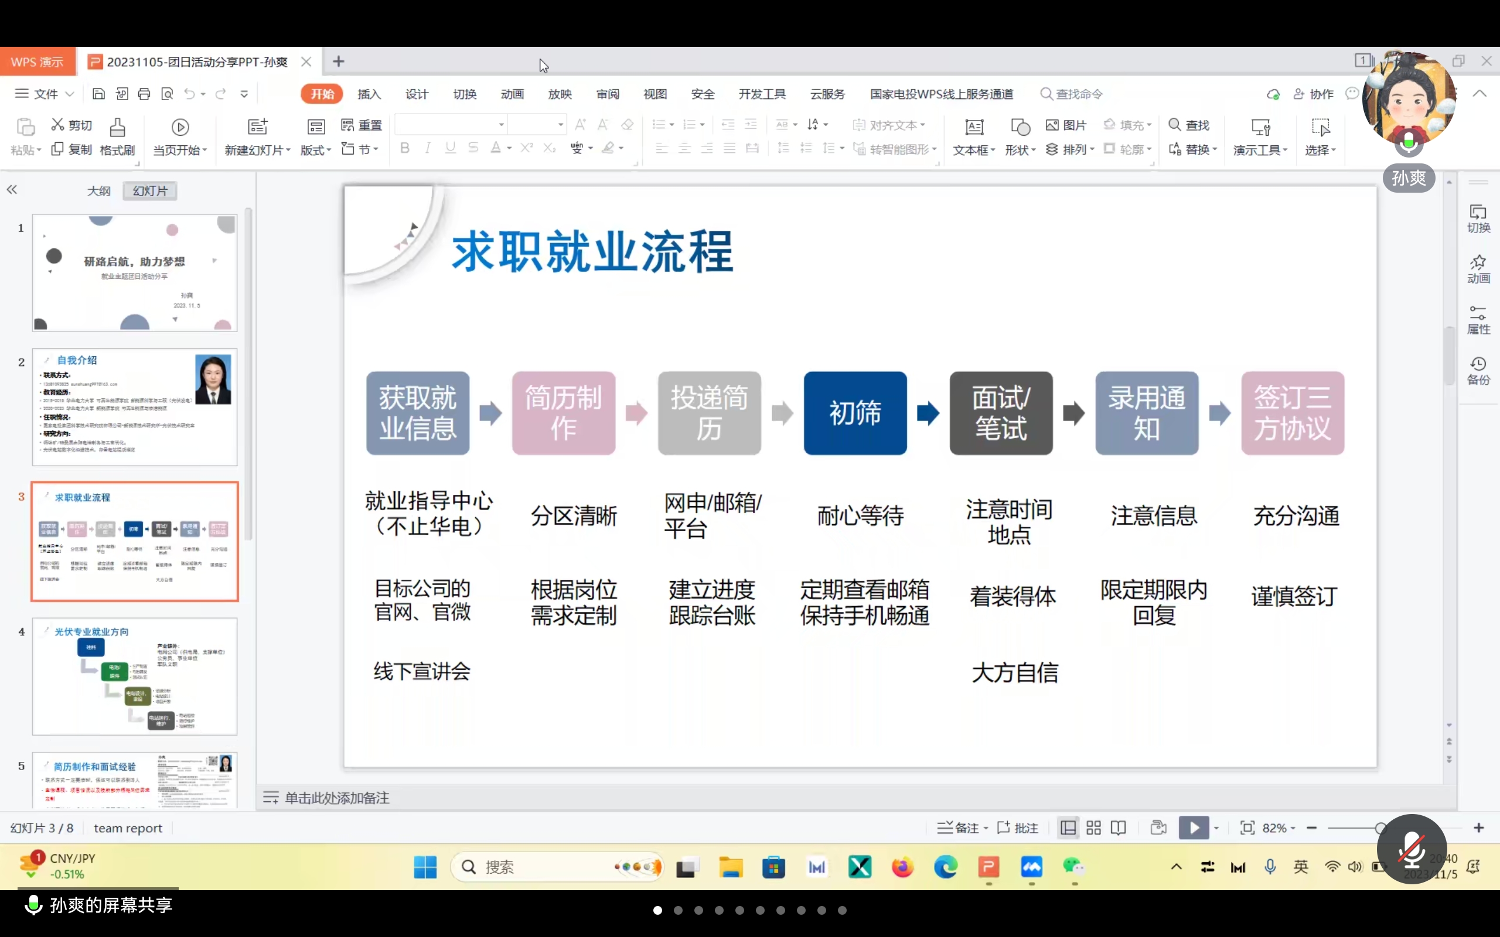This screenshot has width=1500, height=937.
Task: Click the Collaborate (协作) button
Action: click(1314, 94)
